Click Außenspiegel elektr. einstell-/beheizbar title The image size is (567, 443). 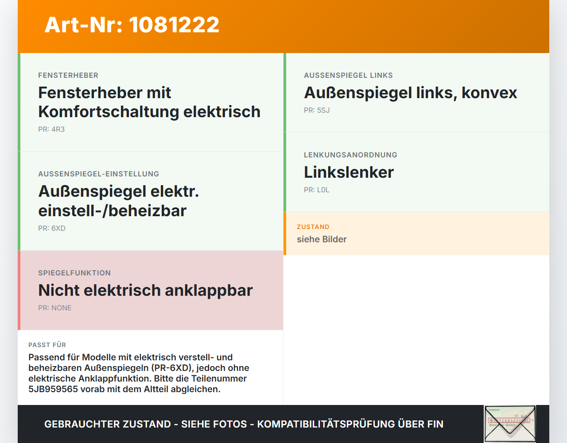[119, 201]
